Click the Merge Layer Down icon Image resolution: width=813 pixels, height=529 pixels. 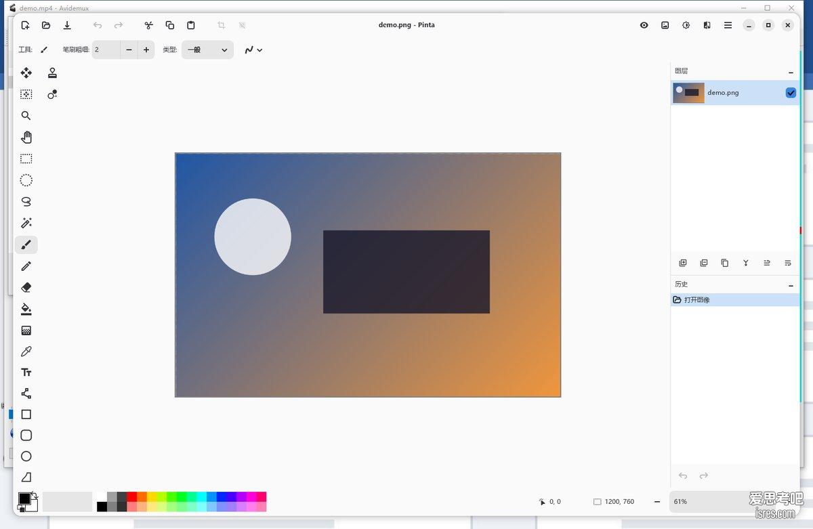click(746, 263)
